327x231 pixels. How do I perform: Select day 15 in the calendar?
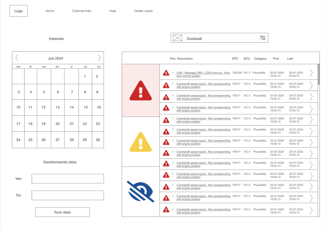click(x=85, y=107)
